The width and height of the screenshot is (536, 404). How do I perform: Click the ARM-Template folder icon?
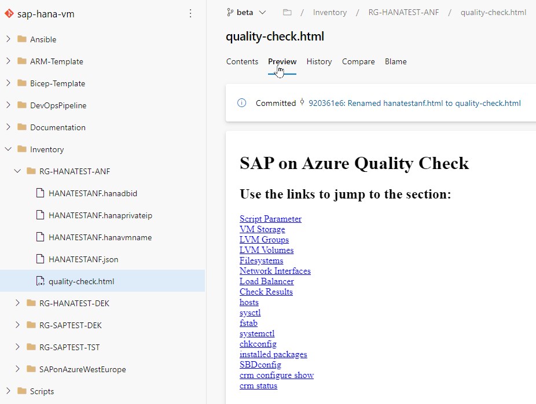[22, 61]
